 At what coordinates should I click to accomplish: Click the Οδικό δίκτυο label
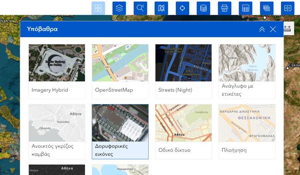[x=174, y=150]
